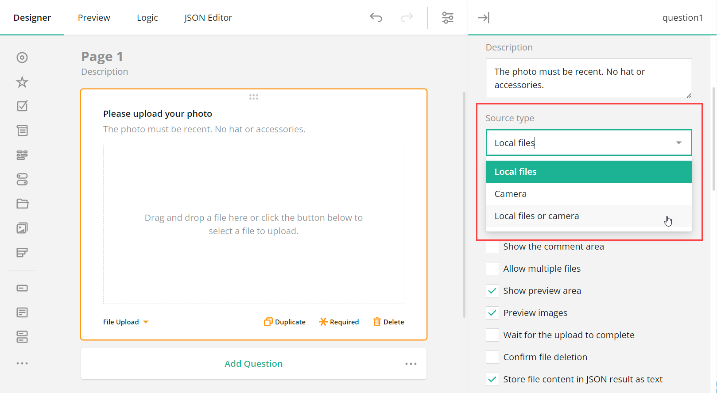Open File Upload question type dropdown
Image resolution: width=717 pixels, height=393 pixels.
(x=126, y=322)
